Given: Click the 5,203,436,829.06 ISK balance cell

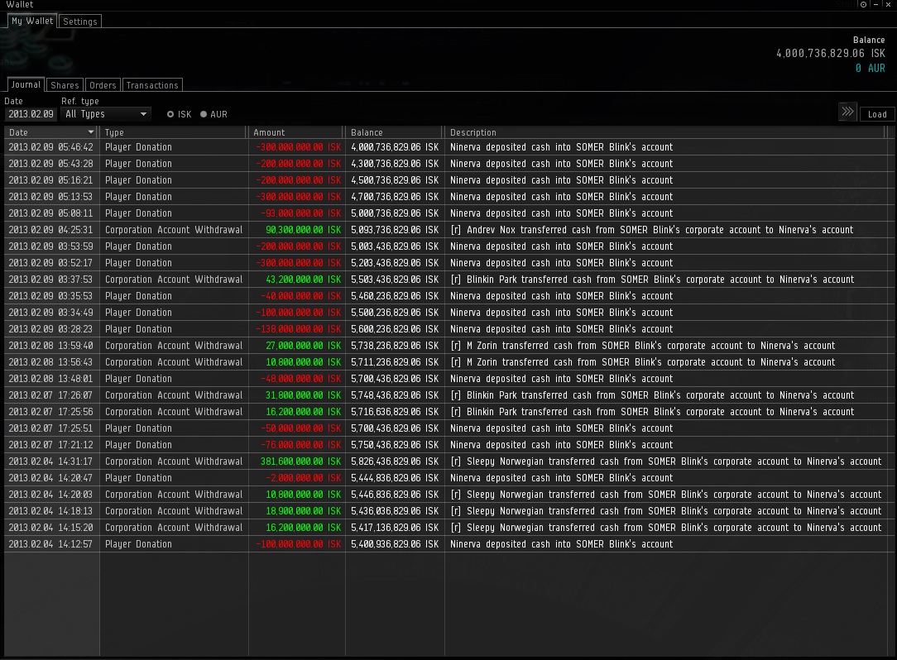Looking at the screenshot, I should (395, 263).
